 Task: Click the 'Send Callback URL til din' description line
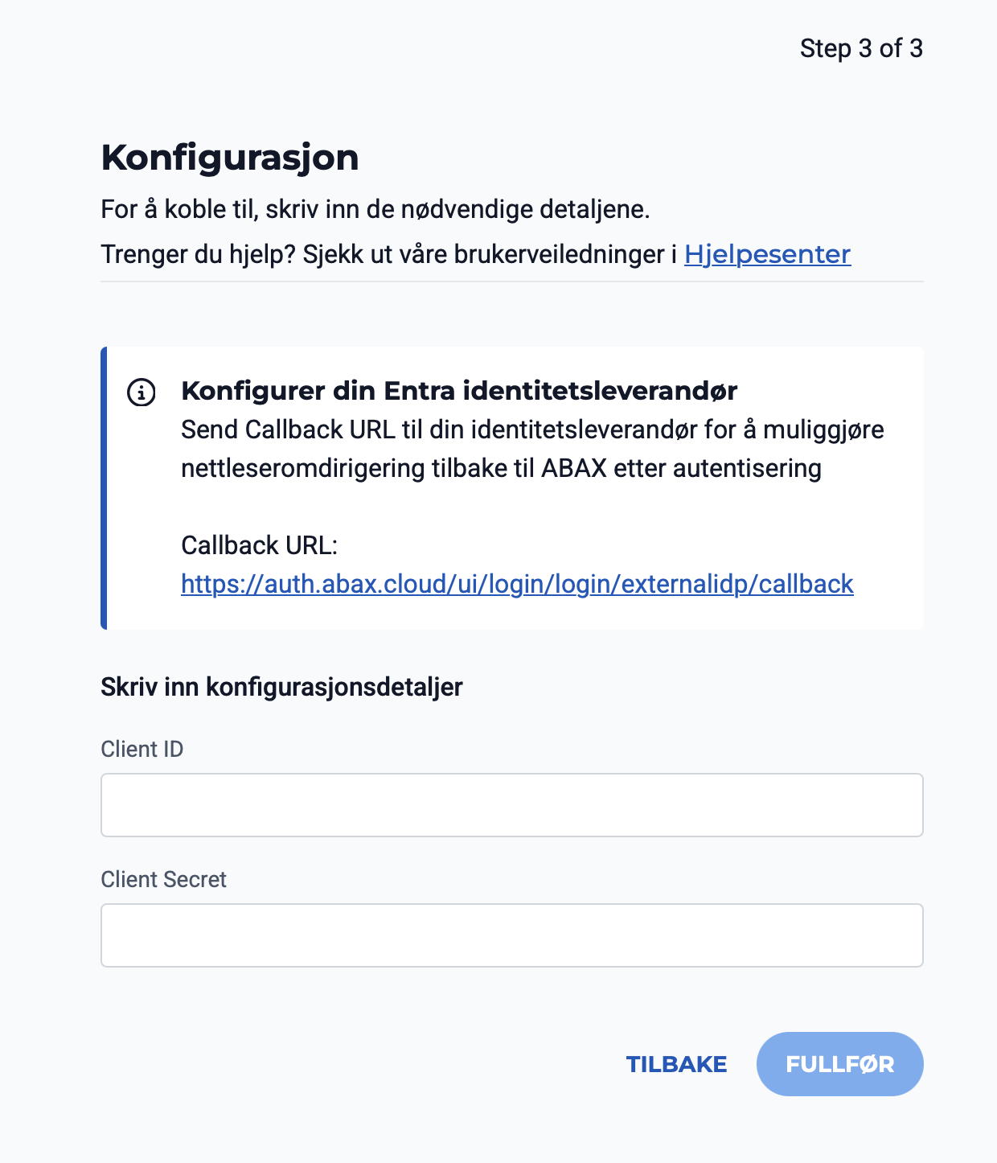532,429
